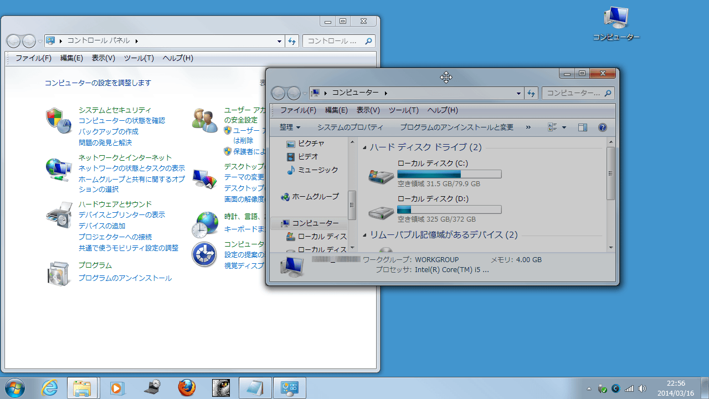Select Music in navigation pane
709x399 pixels.
tap(311, 170)
